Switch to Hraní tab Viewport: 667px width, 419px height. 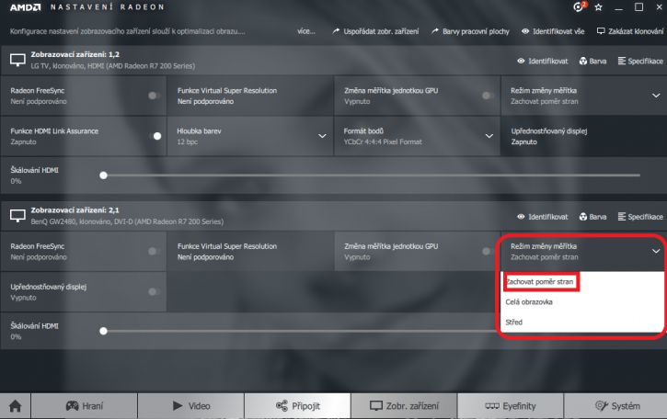click(85, 406)
